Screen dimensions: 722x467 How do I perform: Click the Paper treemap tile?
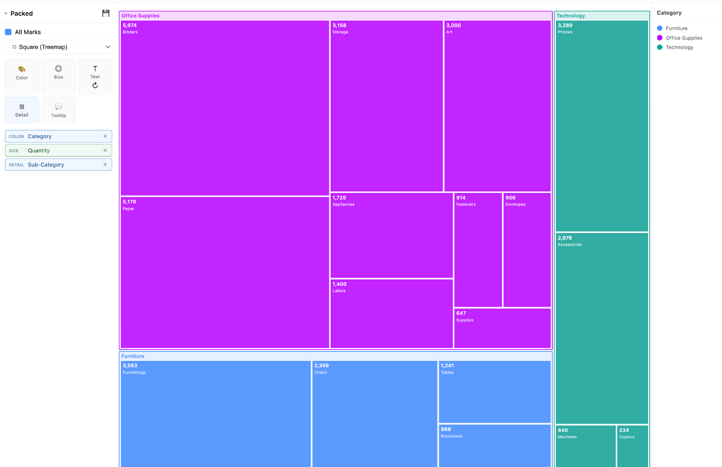pos(225,273)
